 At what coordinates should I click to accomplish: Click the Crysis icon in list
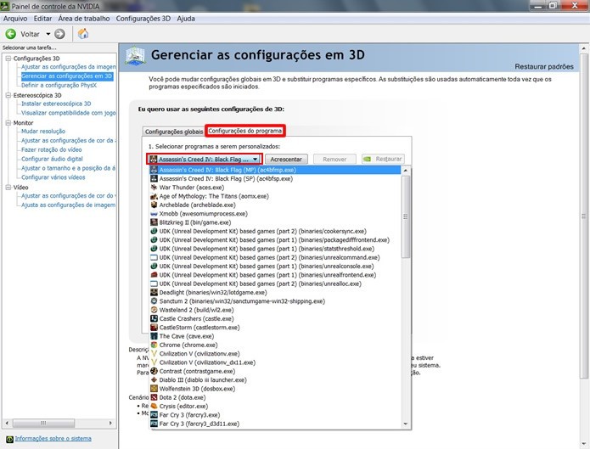pos(154,406)
